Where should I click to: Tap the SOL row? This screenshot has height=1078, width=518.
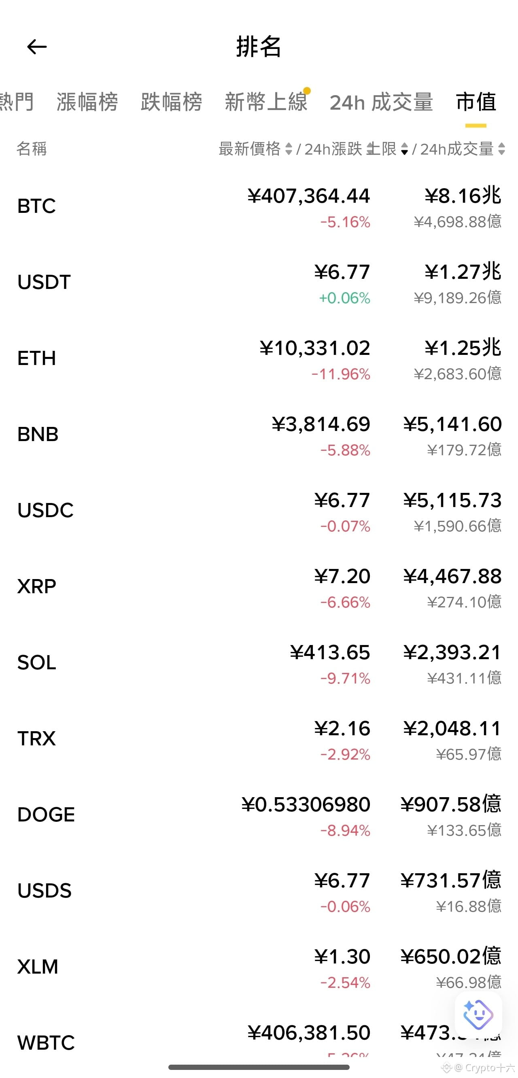pos(259,663)
